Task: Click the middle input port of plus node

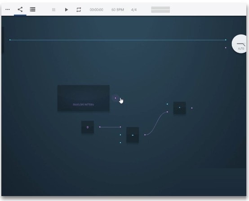Action: tap(120, 135)
